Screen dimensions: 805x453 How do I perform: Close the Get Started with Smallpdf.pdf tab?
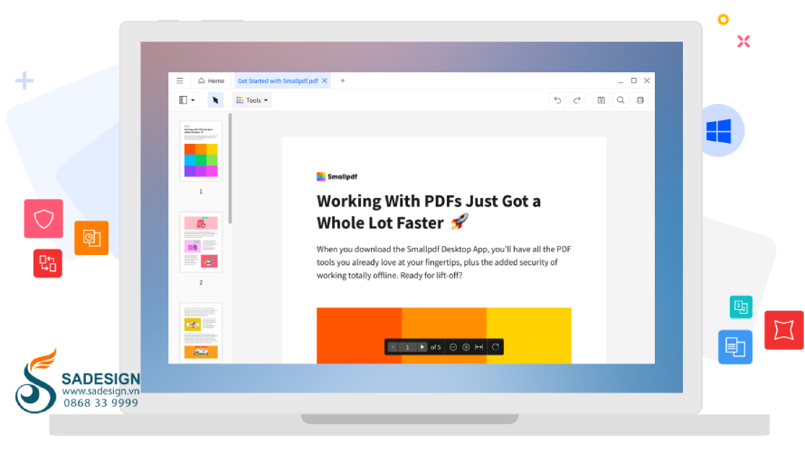325,80
